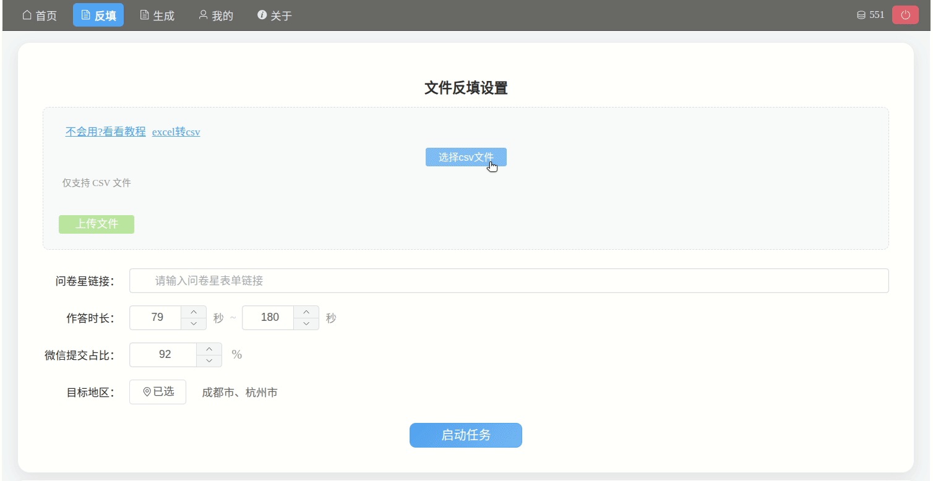The image size is (933, 481).
Task: Click the document icon beside 生成
Action: (144, 15)
